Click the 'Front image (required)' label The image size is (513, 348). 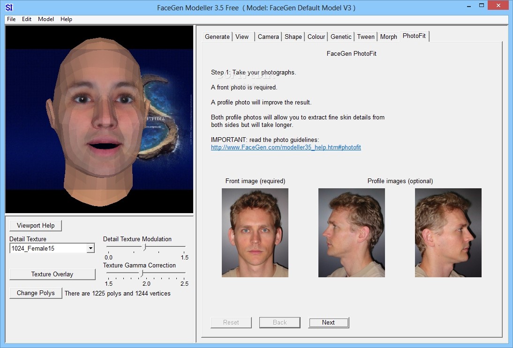255,181
